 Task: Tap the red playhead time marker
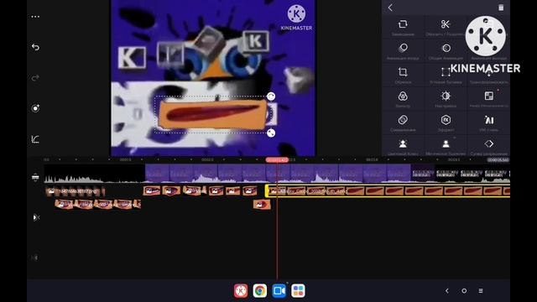277,160
